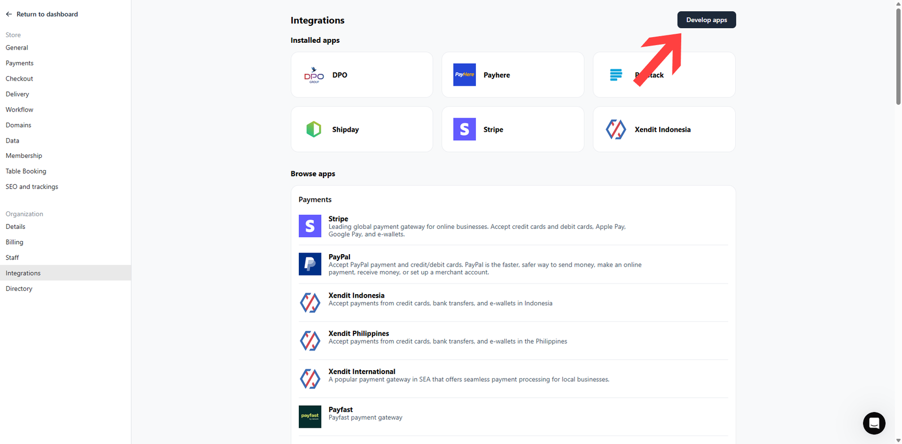
Task: Click the scrollbar up arrow
Action: coord(899,3)
